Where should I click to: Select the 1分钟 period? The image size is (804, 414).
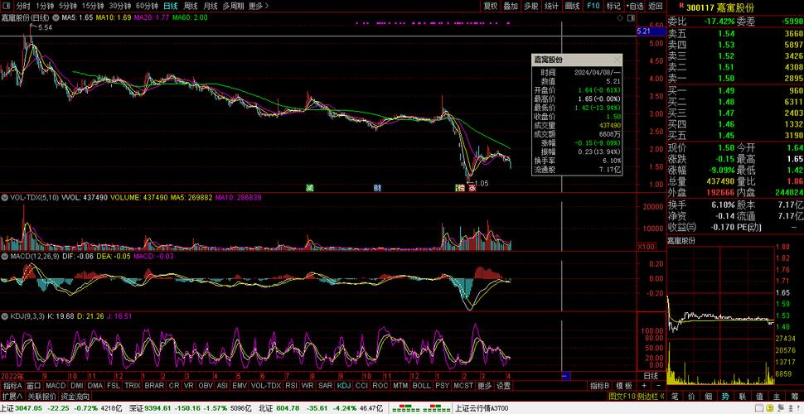point(45,6)
